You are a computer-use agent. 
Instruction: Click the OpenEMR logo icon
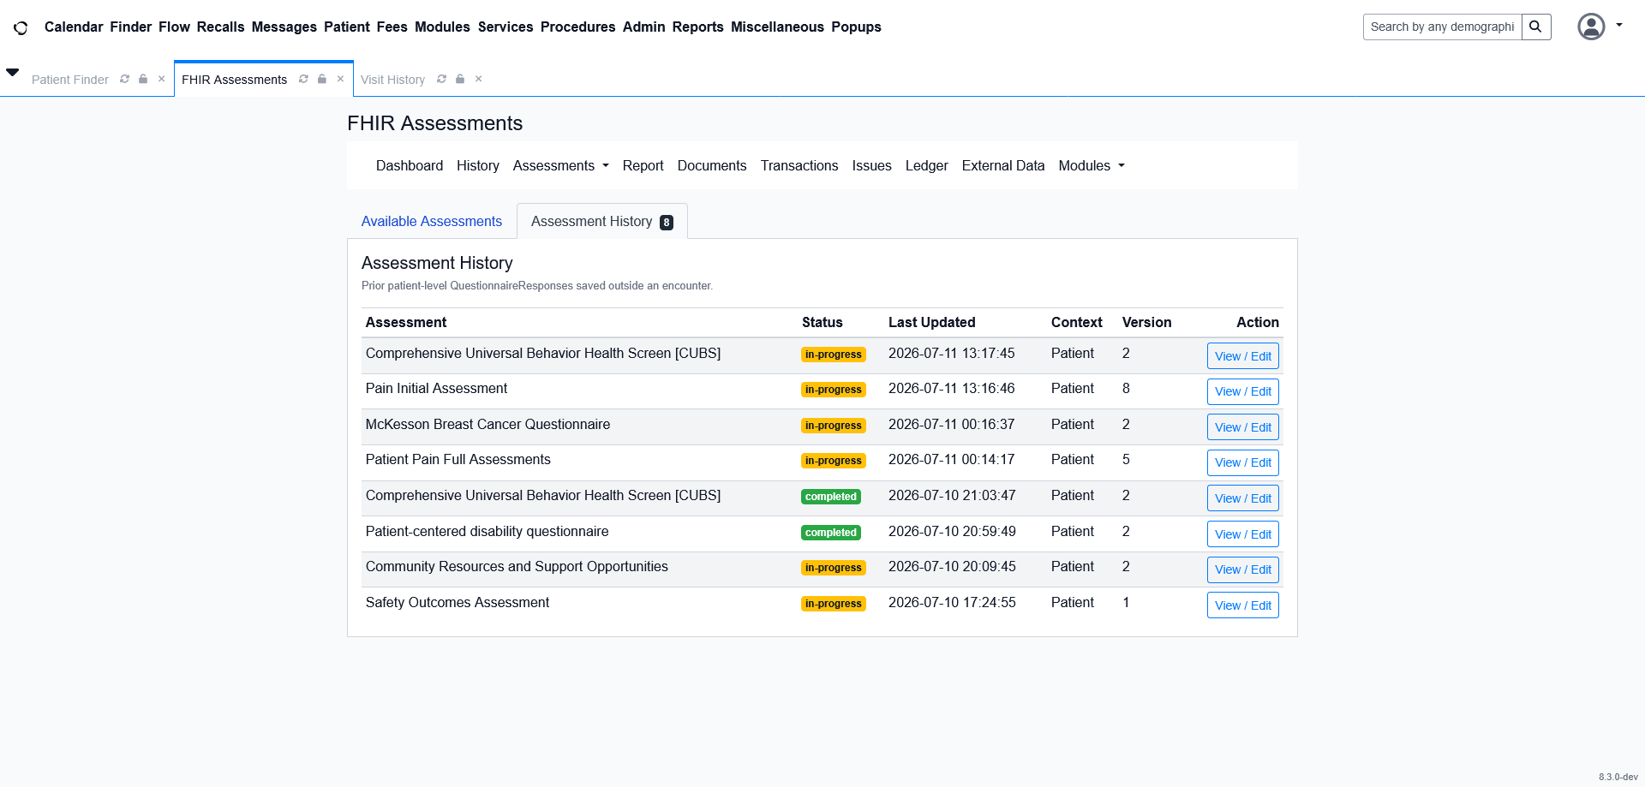coord(21,27)
